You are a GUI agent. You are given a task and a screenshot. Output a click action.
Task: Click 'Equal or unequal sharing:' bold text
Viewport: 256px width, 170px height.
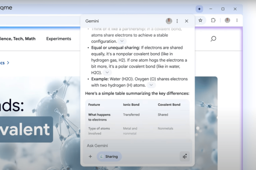tap(116, 48)
